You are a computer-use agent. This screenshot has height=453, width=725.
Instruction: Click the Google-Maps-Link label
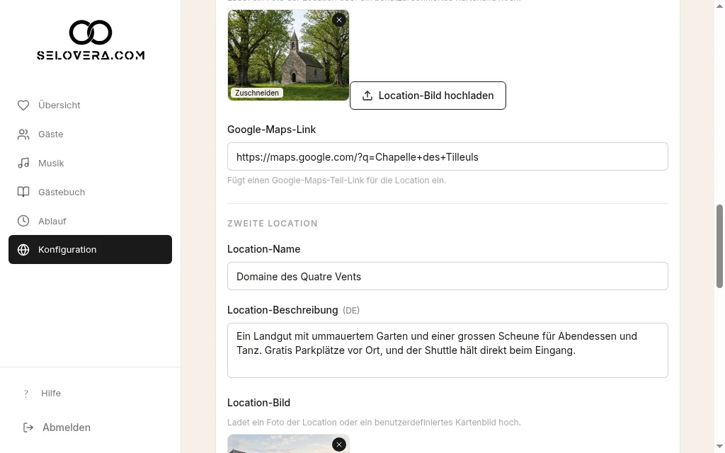pos(271,130)
